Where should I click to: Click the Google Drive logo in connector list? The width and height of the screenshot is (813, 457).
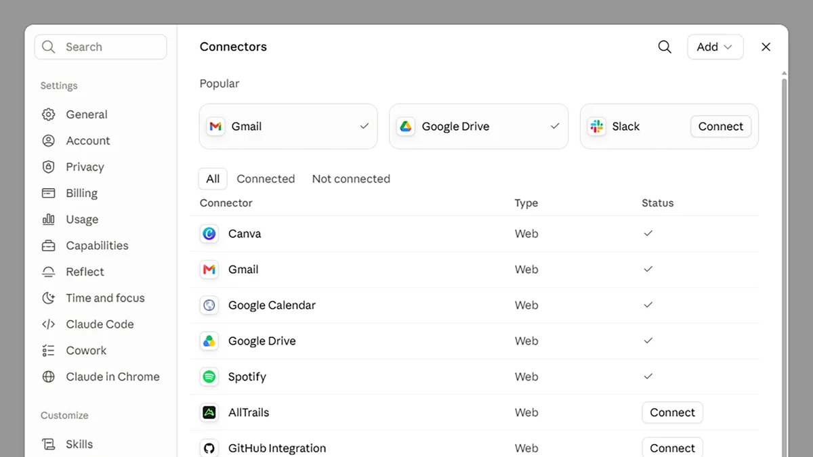coord(209,341)
